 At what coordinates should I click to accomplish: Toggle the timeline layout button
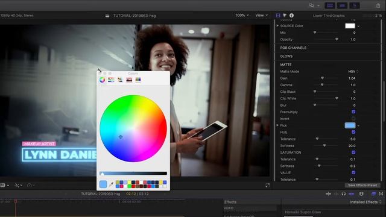pos(342,5)
